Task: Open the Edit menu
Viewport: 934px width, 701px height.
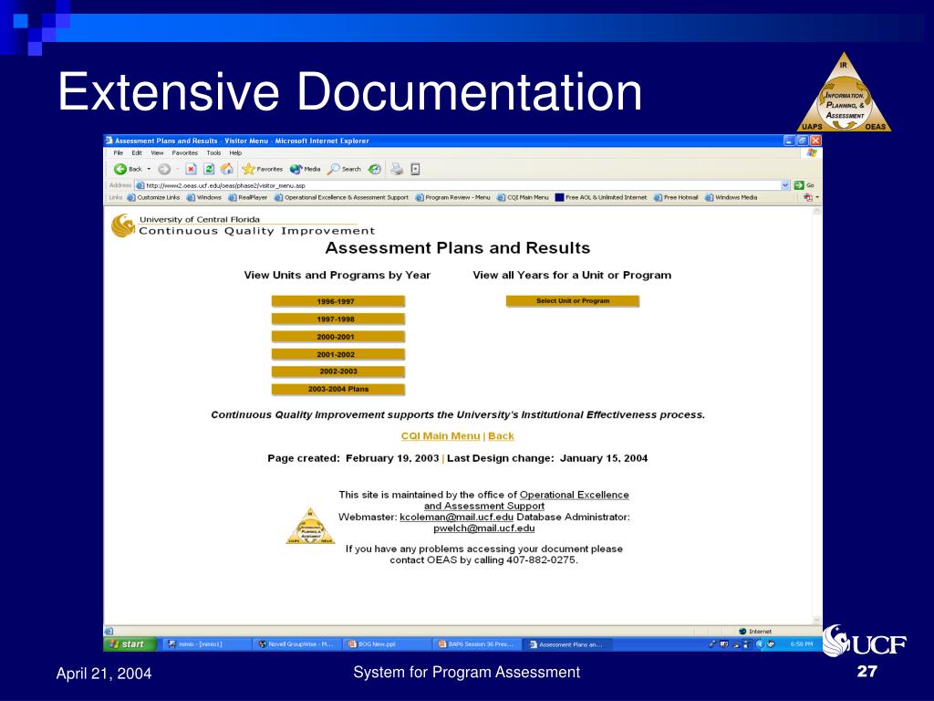Action: [137, 153]
